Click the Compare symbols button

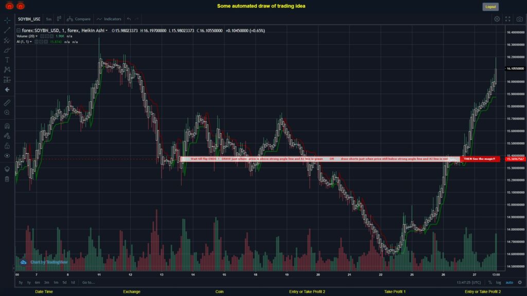79,19
